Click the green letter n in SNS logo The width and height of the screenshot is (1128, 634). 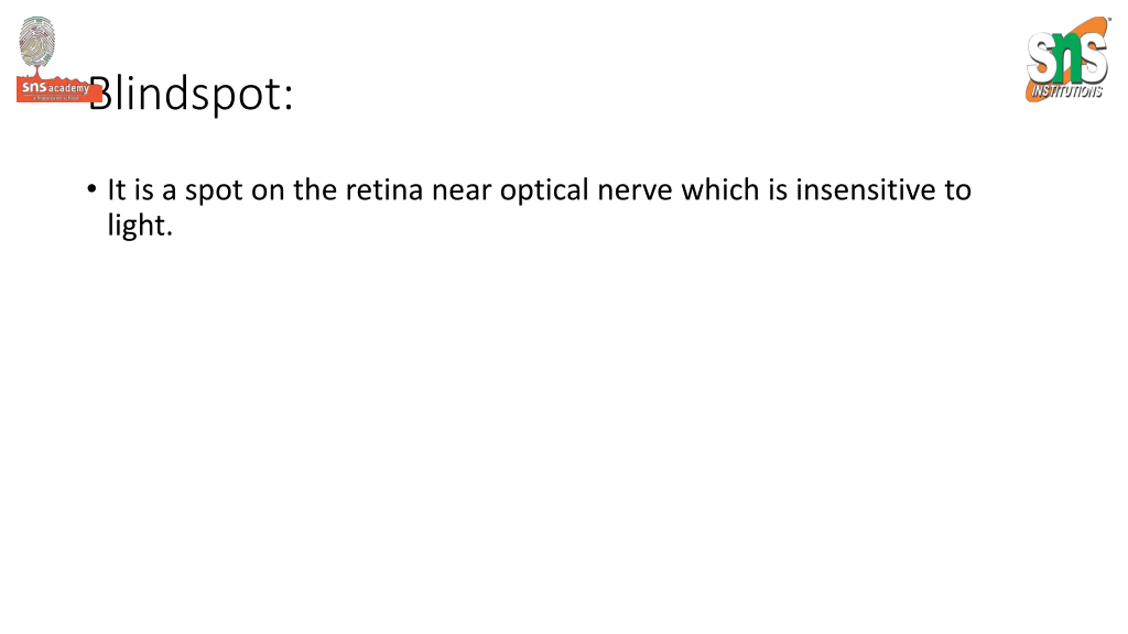(x=1068, y=59)
